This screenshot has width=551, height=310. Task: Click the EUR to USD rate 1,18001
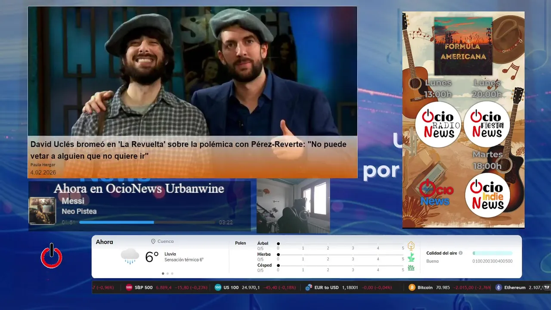click(x=350, y=287)
